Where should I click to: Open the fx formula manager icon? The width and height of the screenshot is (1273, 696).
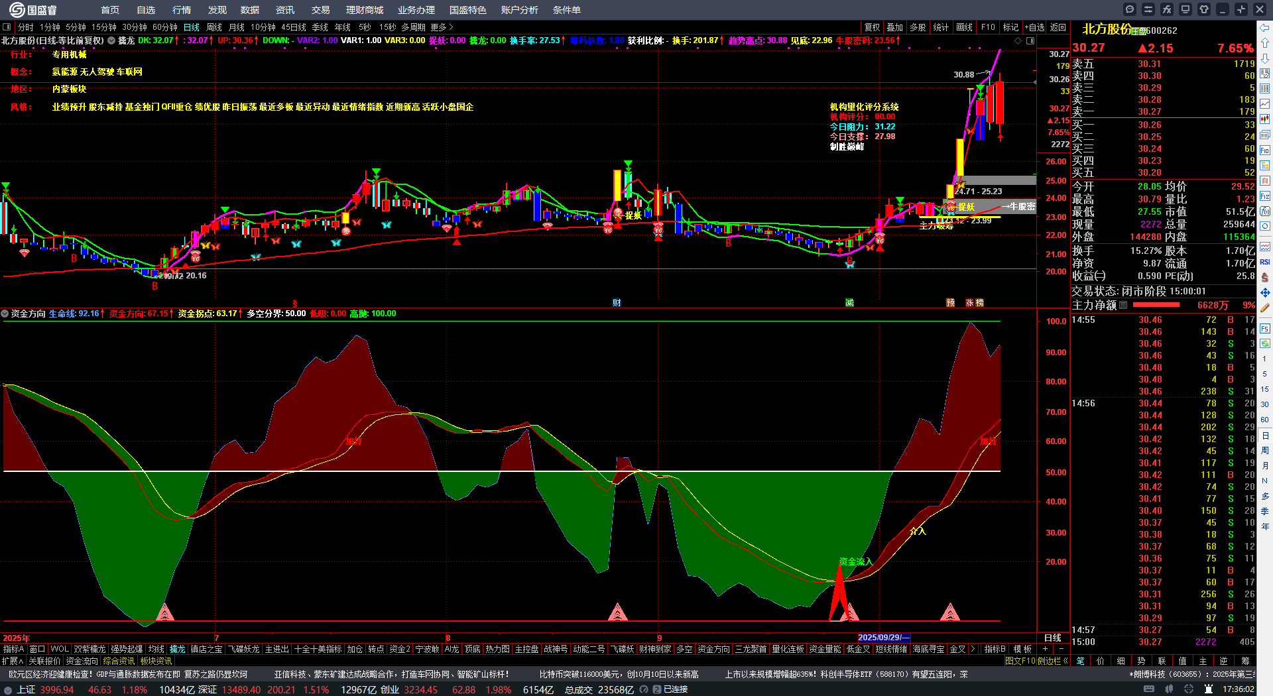[x=1167, y=9]
